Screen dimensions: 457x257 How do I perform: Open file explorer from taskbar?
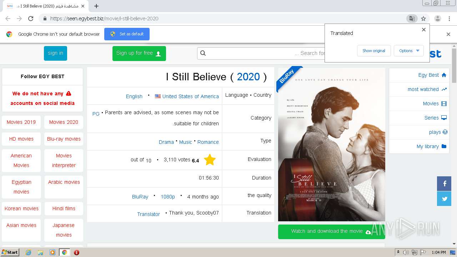40,252
